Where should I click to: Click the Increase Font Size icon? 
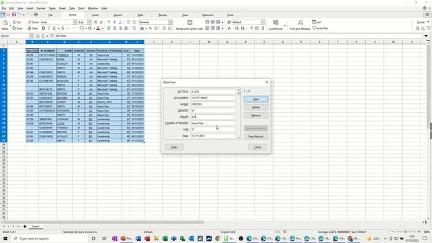[x=95, y=22]
